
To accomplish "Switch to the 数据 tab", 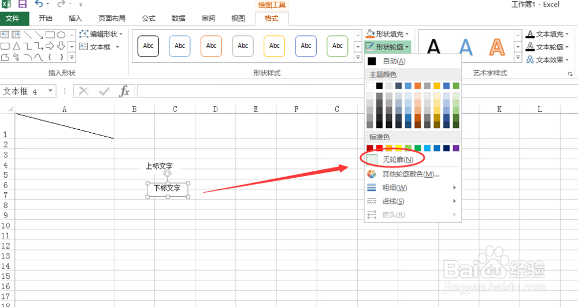I will (179, 18).
